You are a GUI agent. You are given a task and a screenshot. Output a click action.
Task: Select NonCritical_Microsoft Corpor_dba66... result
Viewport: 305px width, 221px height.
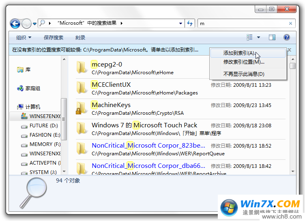[148, 165]
